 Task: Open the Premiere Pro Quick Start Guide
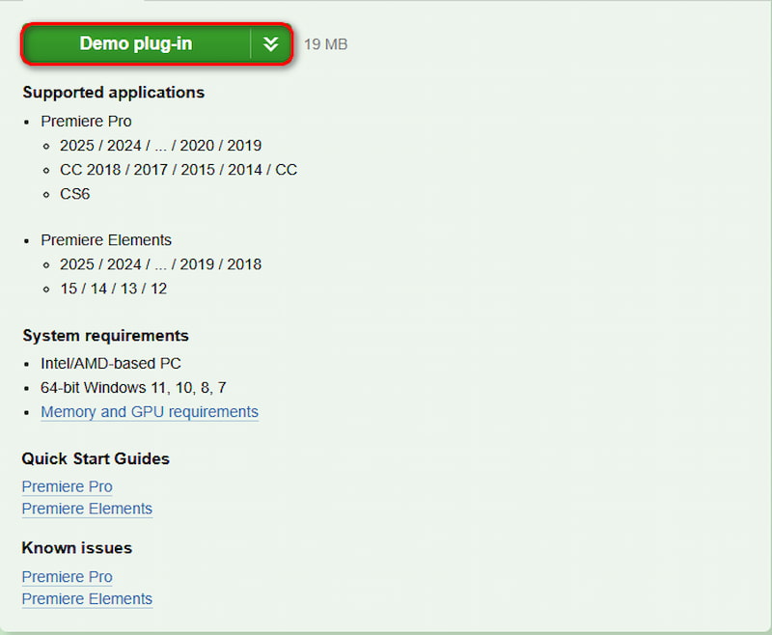67,486
